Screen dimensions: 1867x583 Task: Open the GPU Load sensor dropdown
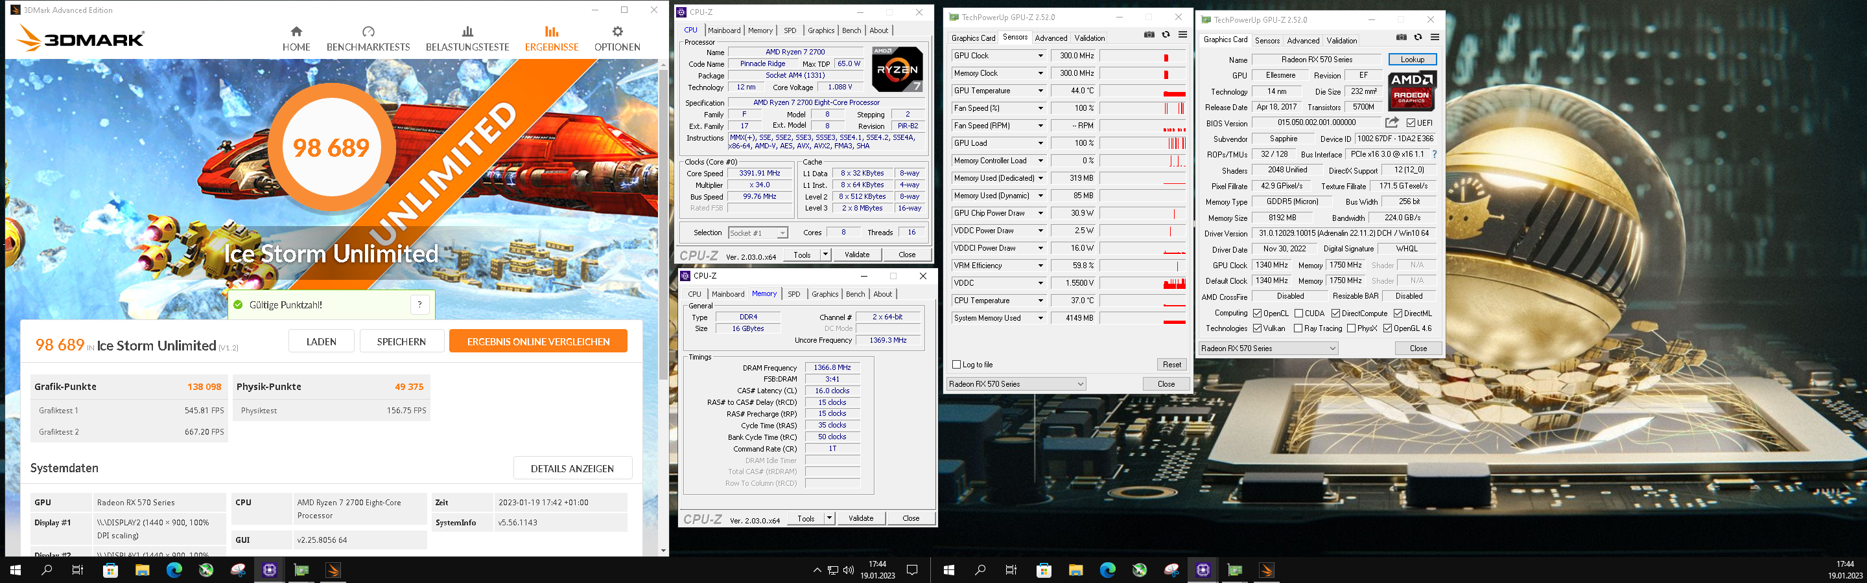point(1040,143)
